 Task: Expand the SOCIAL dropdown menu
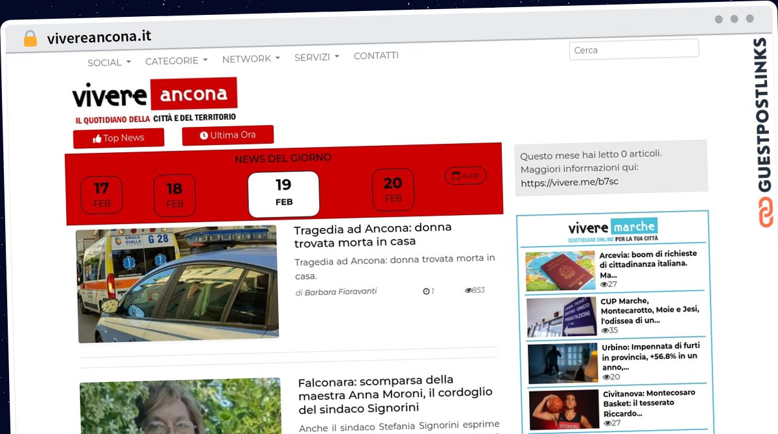coord(109,62)
